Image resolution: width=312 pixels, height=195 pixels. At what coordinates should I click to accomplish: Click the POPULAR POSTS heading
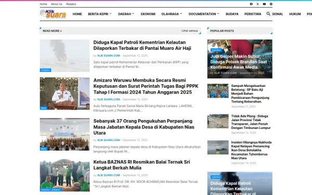point(222,31)
